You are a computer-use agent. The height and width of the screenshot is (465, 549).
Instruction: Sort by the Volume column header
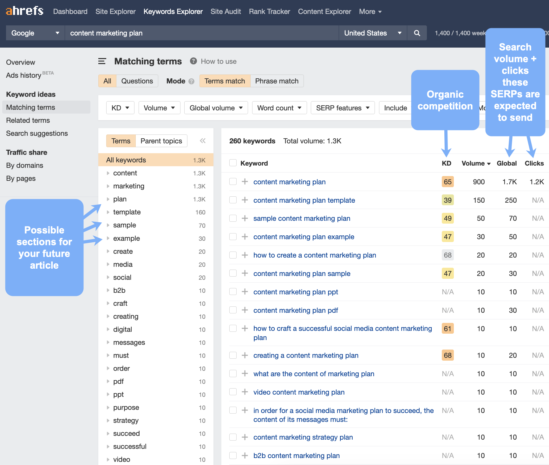click(x=476, y=163)
